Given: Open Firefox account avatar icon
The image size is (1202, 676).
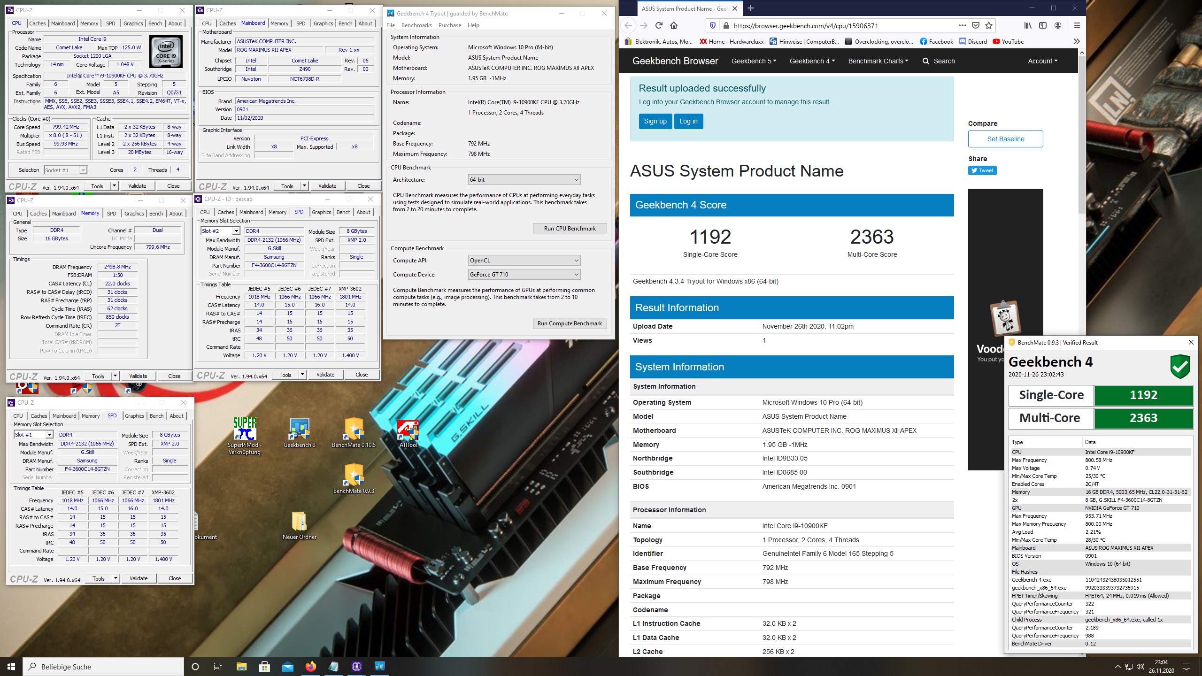Looking at the screenshot, I should [1058, 25].
